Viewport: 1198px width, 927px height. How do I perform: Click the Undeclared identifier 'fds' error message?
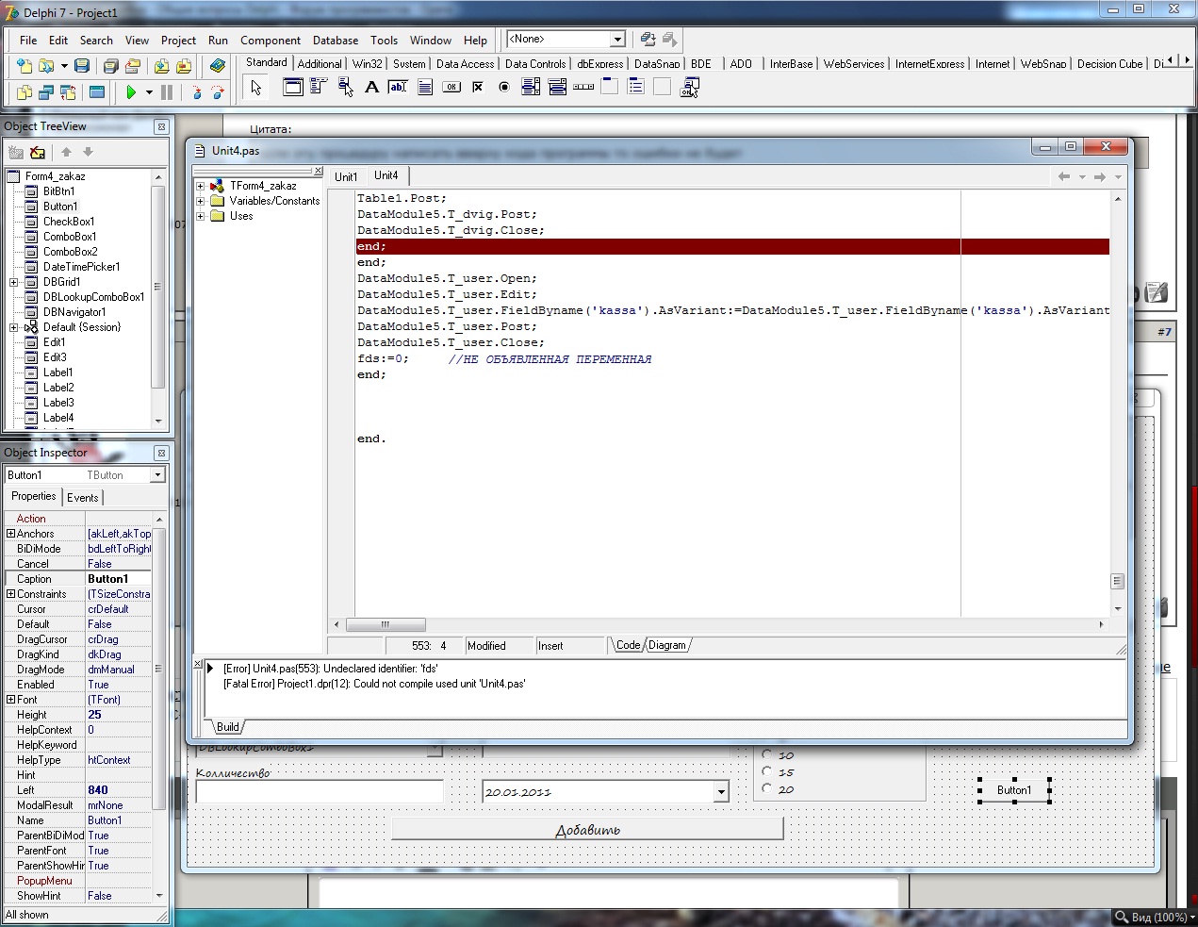tap(330, 669)
